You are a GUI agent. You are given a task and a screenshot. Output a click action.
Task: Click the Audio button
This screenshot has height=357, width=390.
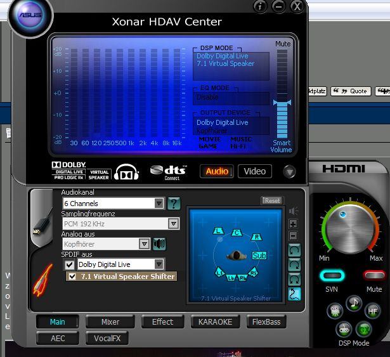pyautogui.click(x=217, y=171)
